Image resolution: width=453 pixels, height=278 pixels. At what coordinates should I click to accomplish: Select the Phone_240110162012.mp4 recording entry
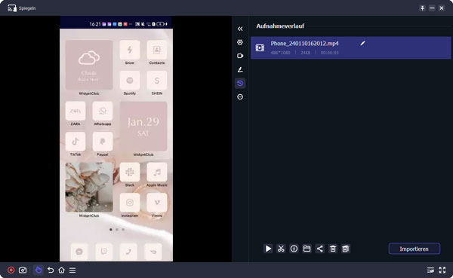(x=351, y=47)
